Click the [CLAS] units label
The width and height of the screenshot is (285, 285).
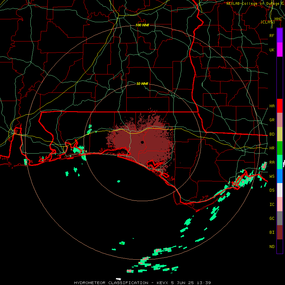(x=268, y=22)
